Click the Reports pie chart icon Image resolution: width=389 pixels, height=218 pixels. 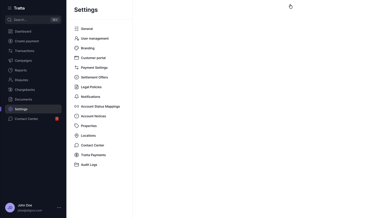11,70
